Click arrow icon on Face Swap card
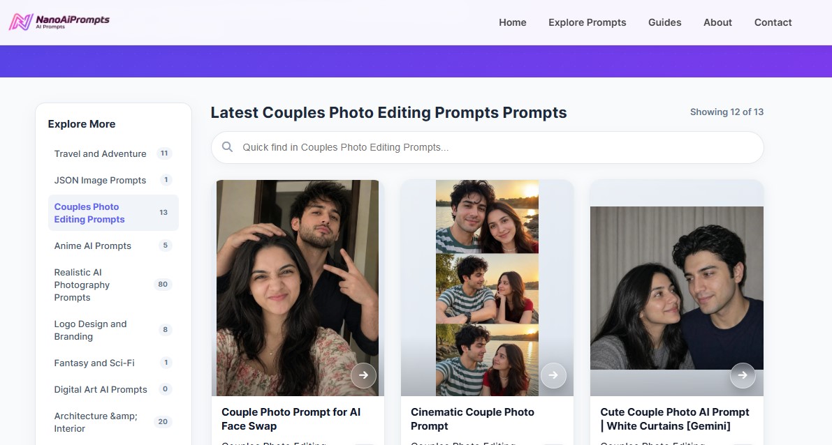This screenshot has height=445, width=832. 363,375
